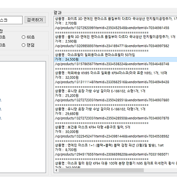Select the URL line with products/1322545247

point(112,136)
